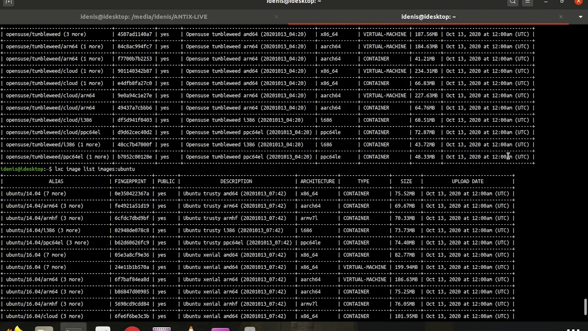
Task: Click the fingerprint 05e3a8cf9e36
Action: [x=132, y=255]
